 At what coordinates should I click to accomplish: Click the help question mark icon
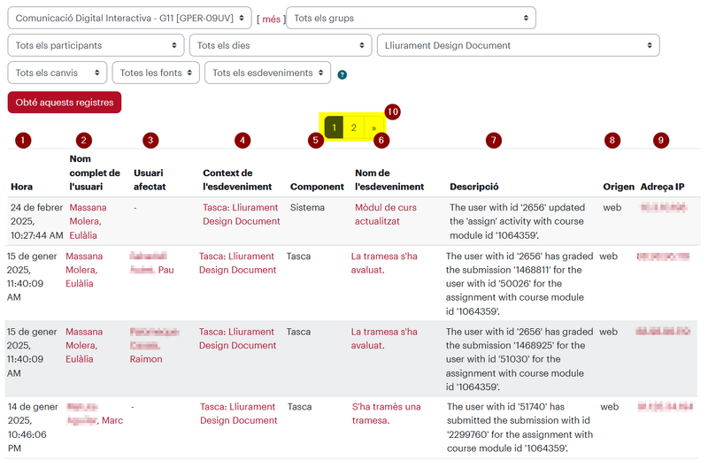coord(342,74)
